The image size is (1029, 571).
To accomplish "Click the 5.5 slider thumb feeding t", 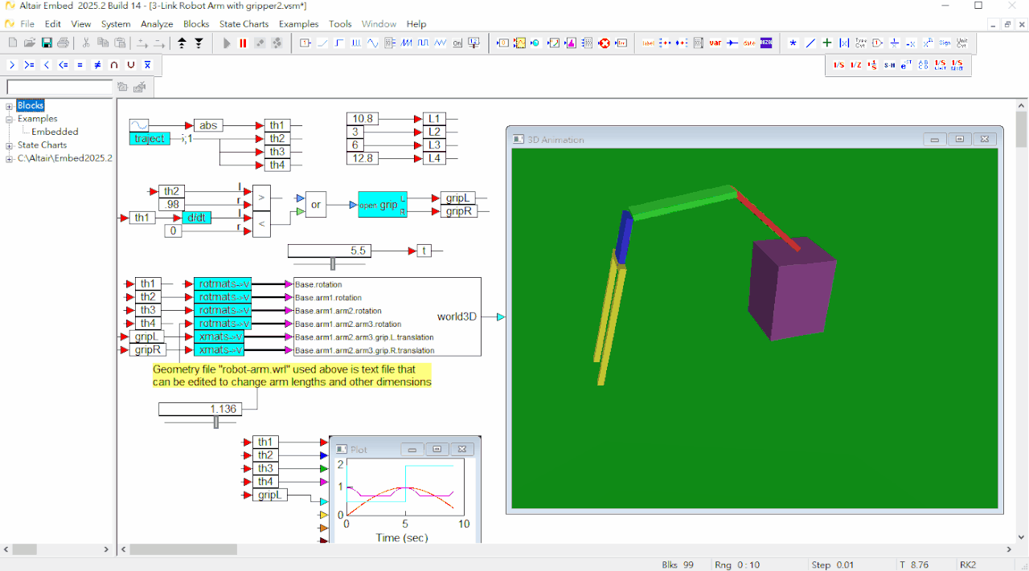I will pyautogui.click(x=333, y=263).
